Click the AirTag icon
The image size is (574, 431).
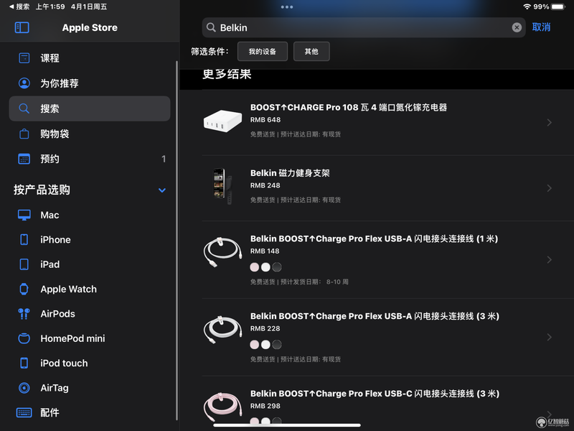coord(24,388)
